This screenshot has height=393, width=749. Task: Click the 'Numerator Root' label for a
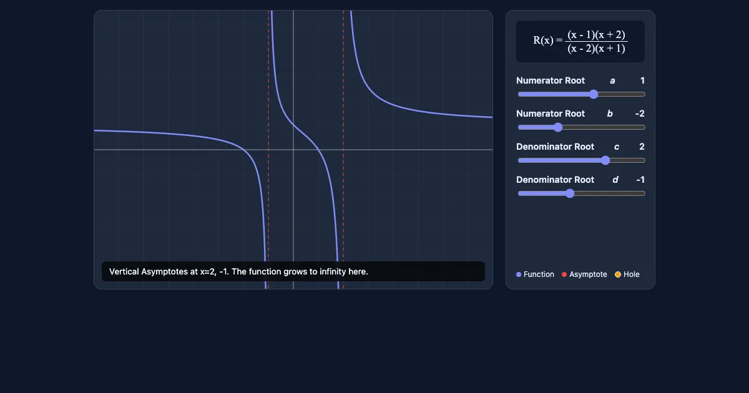click(x=551, y=80)
